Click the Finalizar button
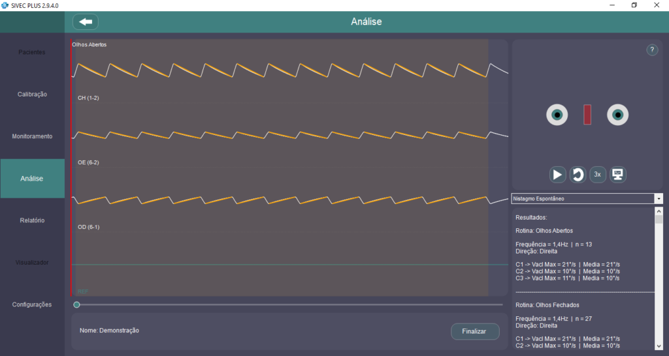The image size is (669, 356). click(x=475, y=331)
